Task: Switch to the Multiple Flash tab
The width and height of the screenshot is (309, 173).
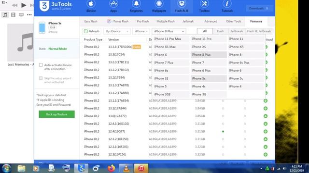Action: [165, 21]
